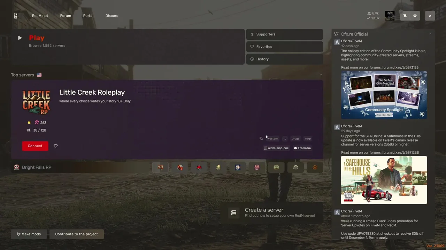Image resolution: width=446 pixels, height=250 pixels.
Task: Select the Little Creek server icon in carousel
Action: click(160, 167)
